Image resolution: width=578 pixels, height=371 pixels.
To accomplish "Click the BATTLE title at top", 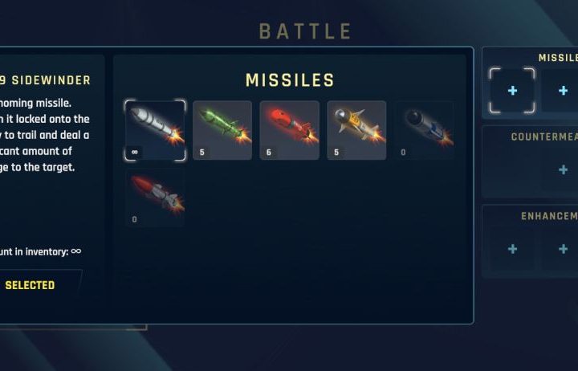I will coord(305,31).
